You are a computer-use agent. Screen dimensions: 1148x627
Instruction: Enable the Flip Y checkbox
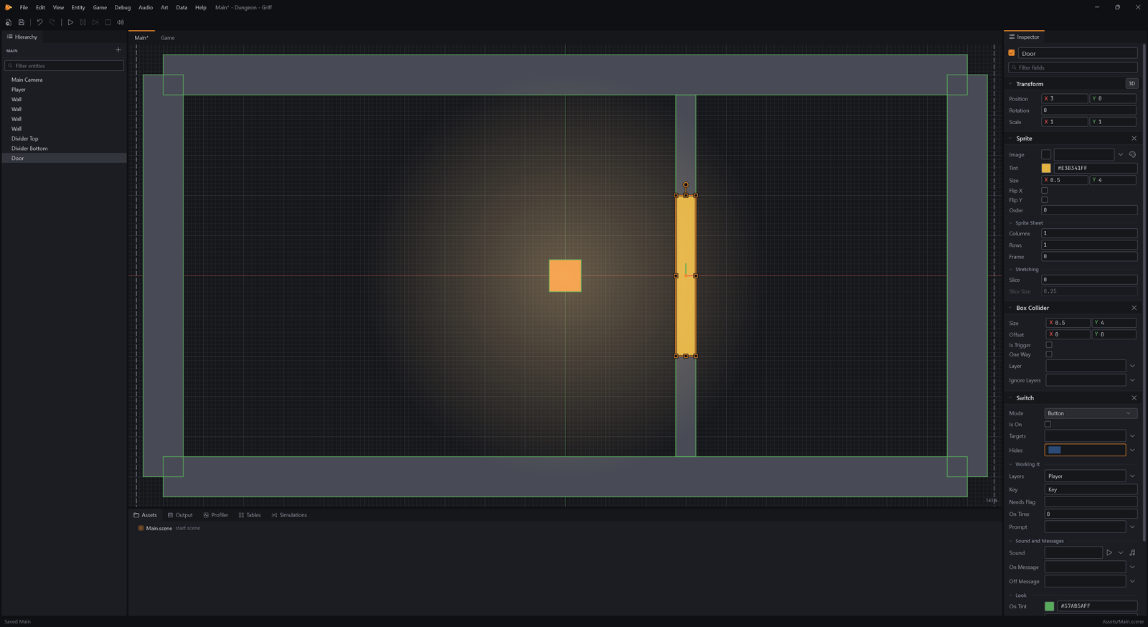click(x=1045, y=200)
